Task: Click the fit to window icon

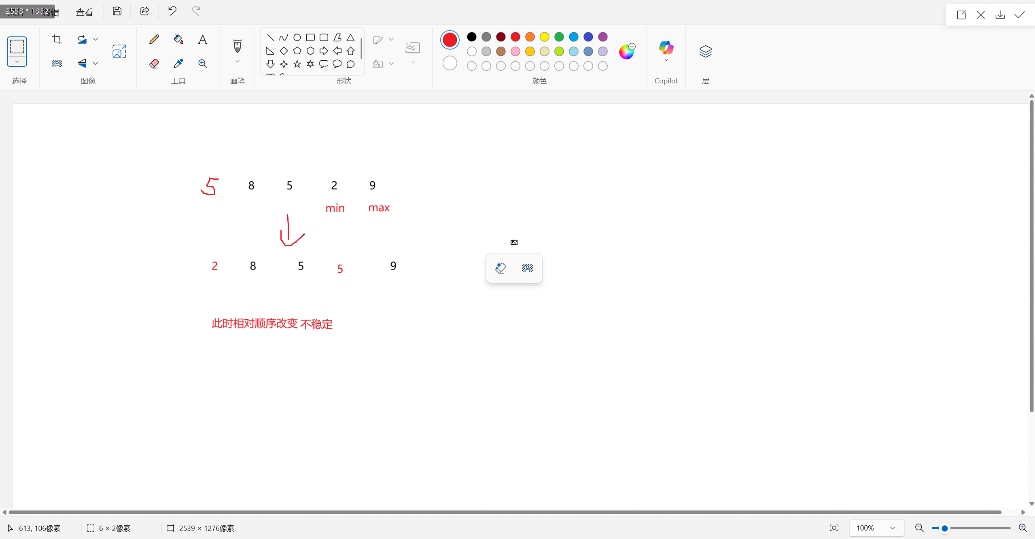Action: (834, 528)
